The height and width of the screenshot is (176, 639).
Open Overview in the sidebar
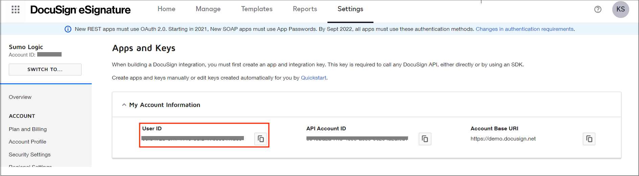(20, 97)
